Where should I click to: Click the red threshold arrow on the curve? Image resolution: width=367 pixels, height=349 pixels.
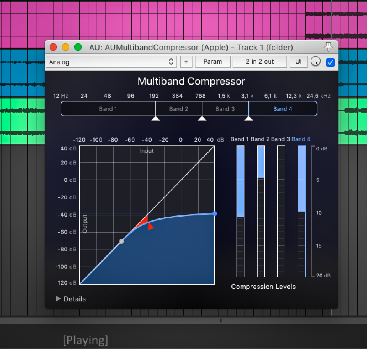pos(151,227)
